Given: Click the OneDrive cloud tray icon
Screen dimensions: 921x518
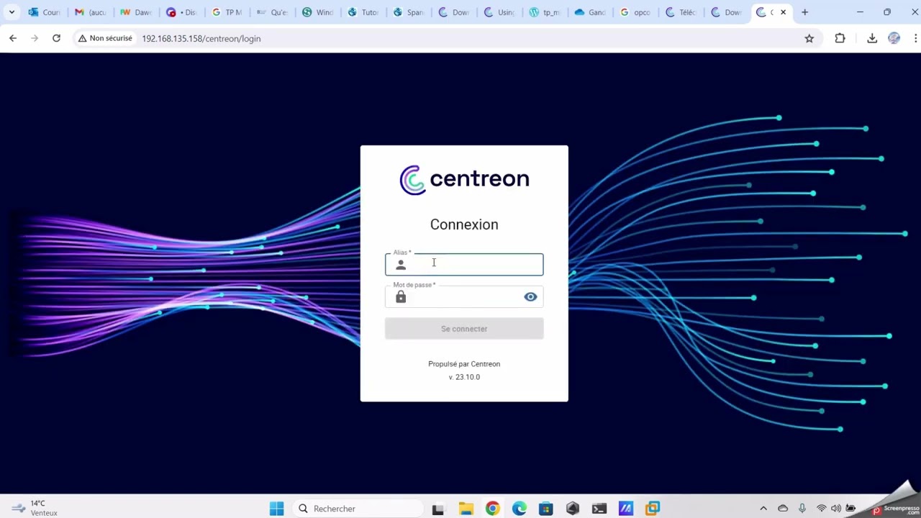Looking at the screenshot, I should (783, 509).
